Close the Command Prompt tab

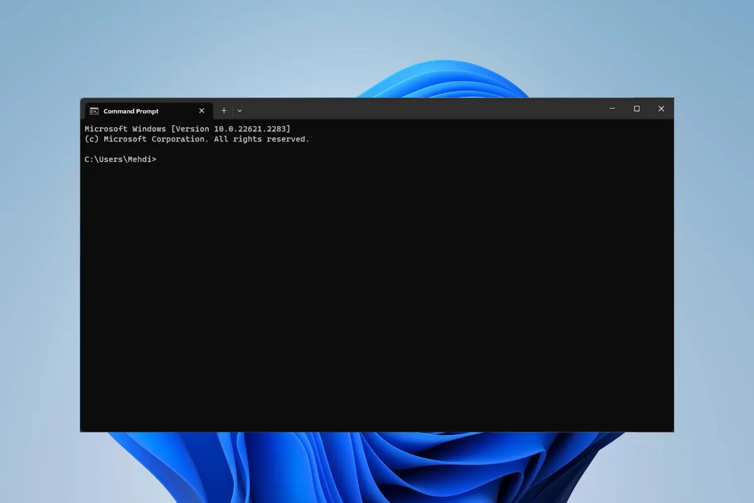coord(202,111)
